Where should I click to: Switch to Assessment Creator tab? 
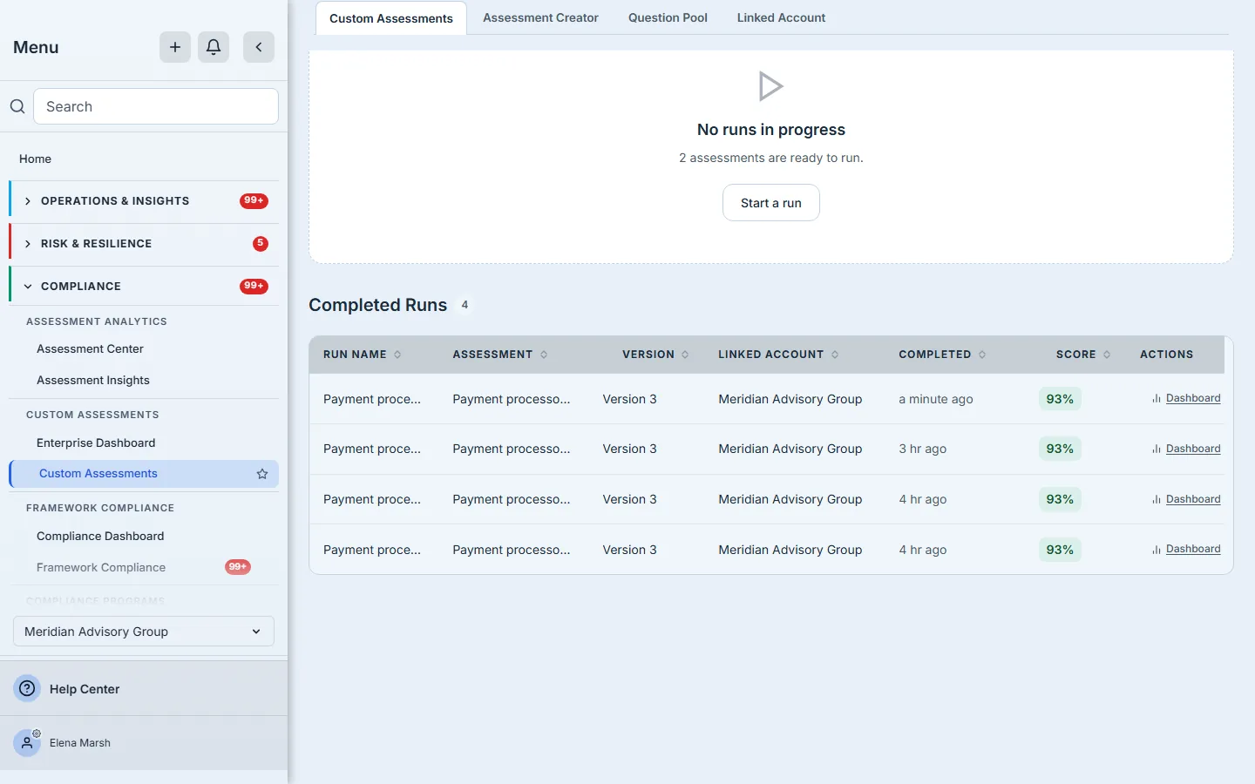(540, 17)
